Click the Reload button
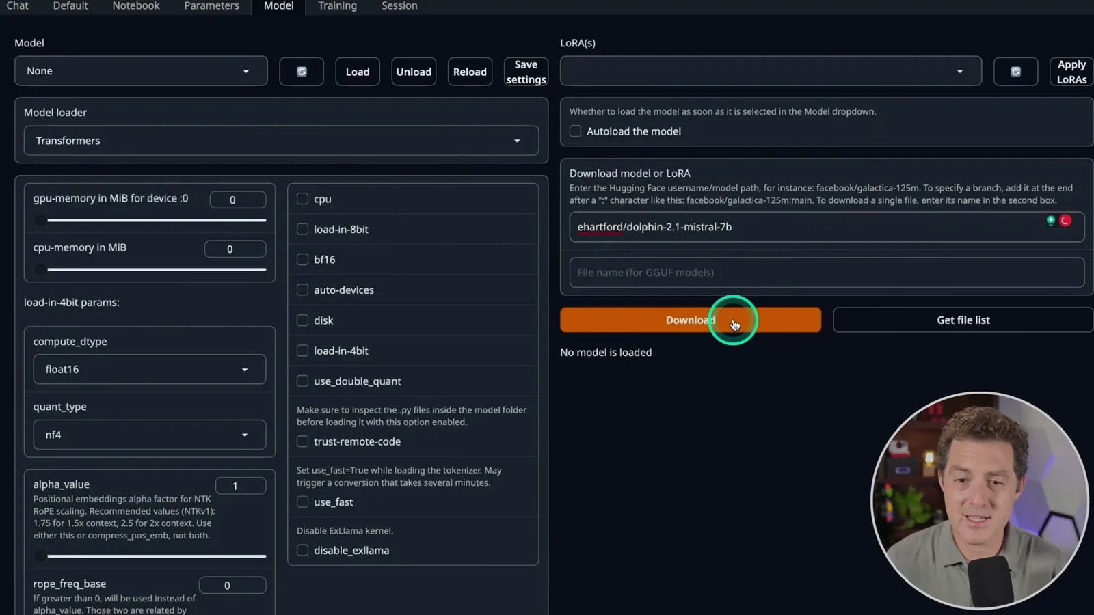The width and height of the screenshot is (1094, 615). point(470,72)
